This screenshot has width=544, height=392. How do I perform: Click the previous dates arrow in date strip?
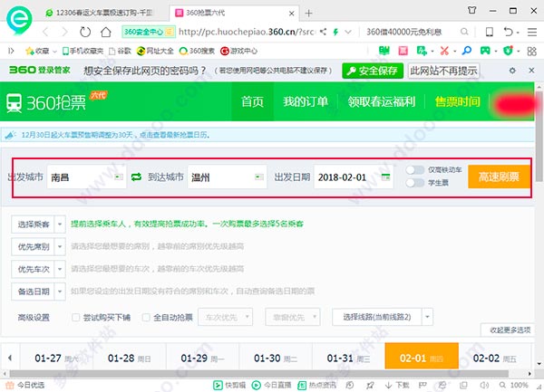pyautogui.click(x=10, y=358)
